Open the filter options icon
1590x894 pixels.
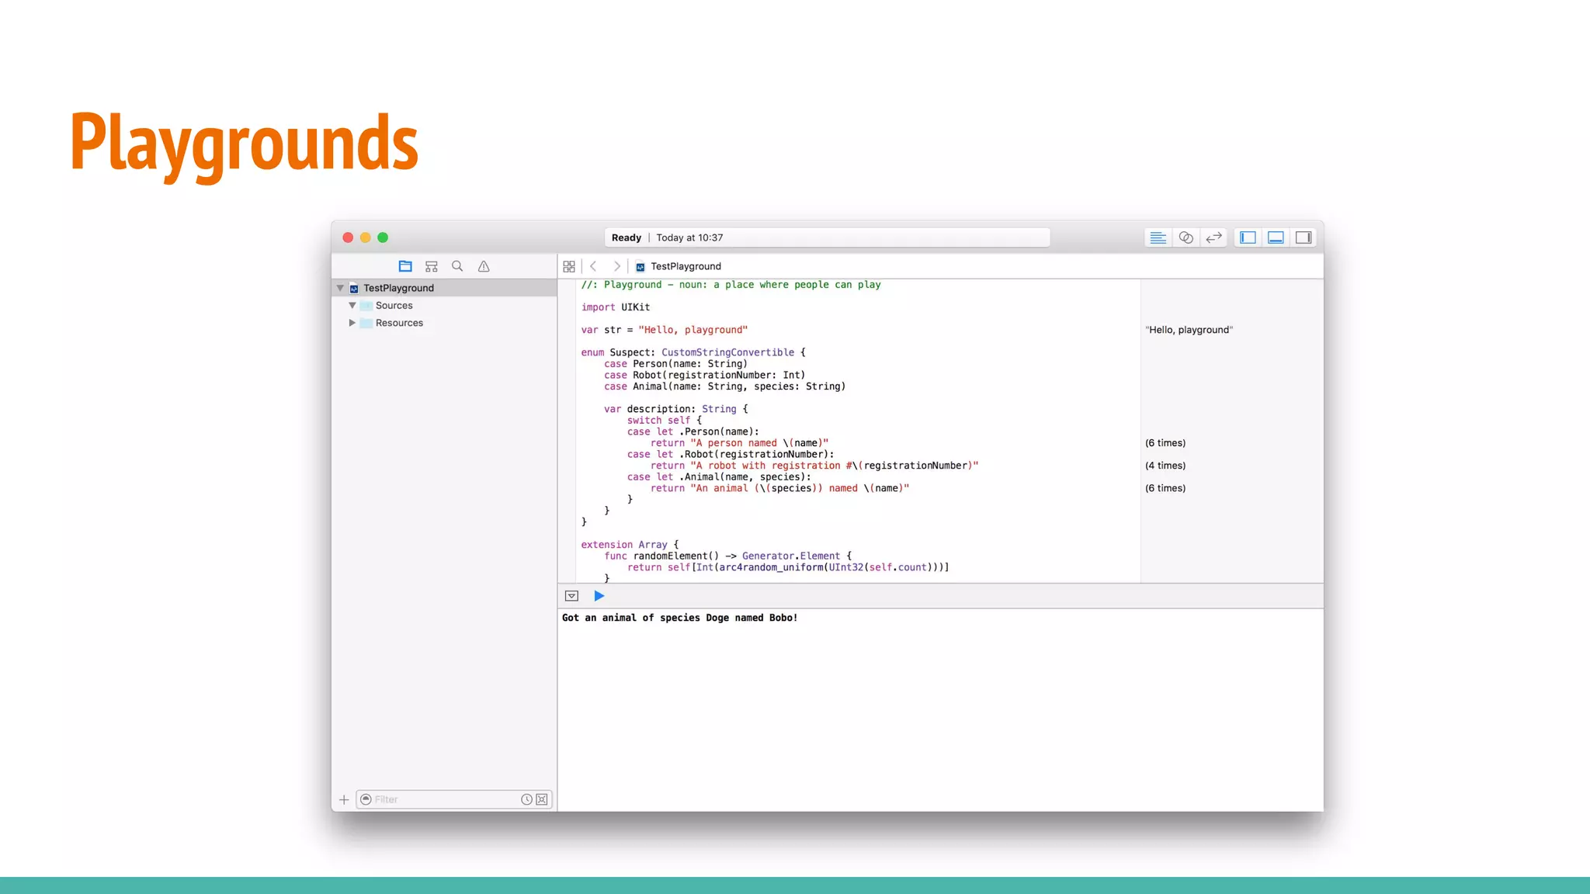(x=366, y=799)
